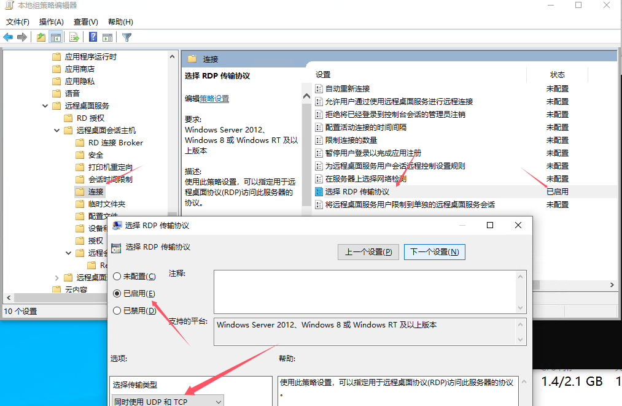Select 允许用户通过使用远程桌面服务进行远程连接 policy
The width and height of the screenshot is (622, 406).
click(399, 101)
